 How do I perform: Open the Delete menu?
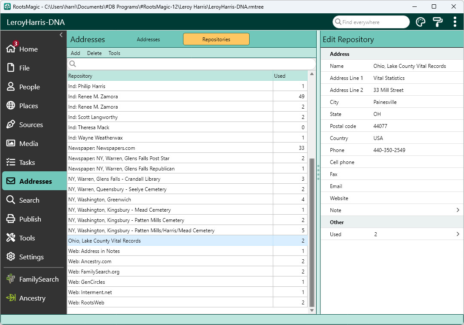(95, 53)
